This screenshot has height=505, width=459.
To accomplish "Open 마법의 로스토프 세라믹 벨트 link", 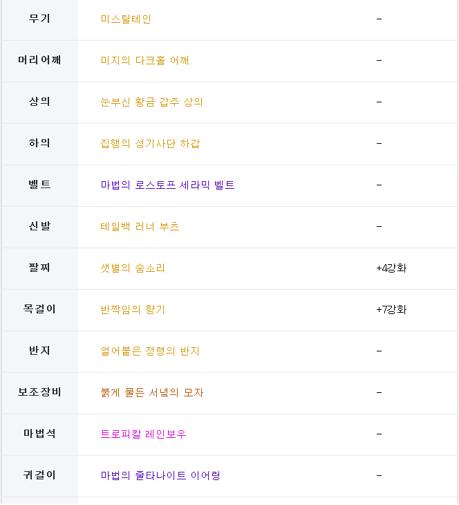I will [x=167, y=185].
